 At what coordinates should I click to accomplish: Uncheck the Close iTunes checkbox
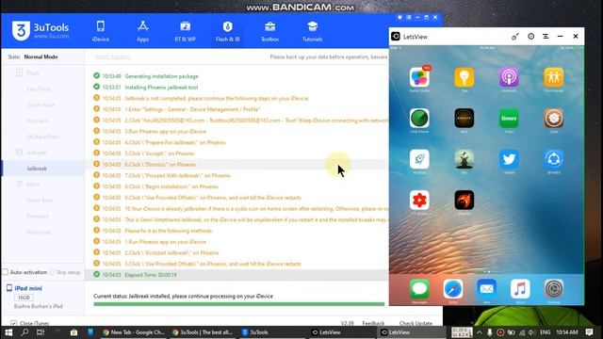tap(13, 323)
